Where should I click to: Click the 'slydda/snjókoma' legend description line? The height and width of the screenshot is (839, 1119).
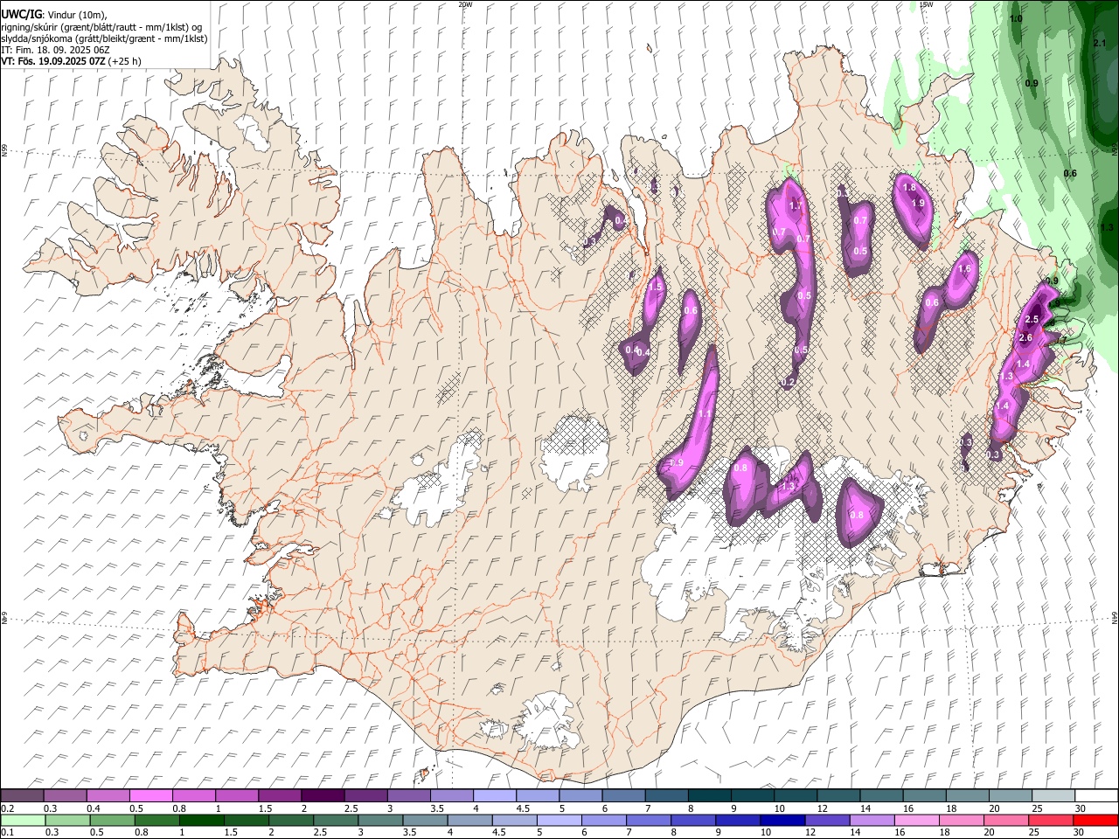104,38
